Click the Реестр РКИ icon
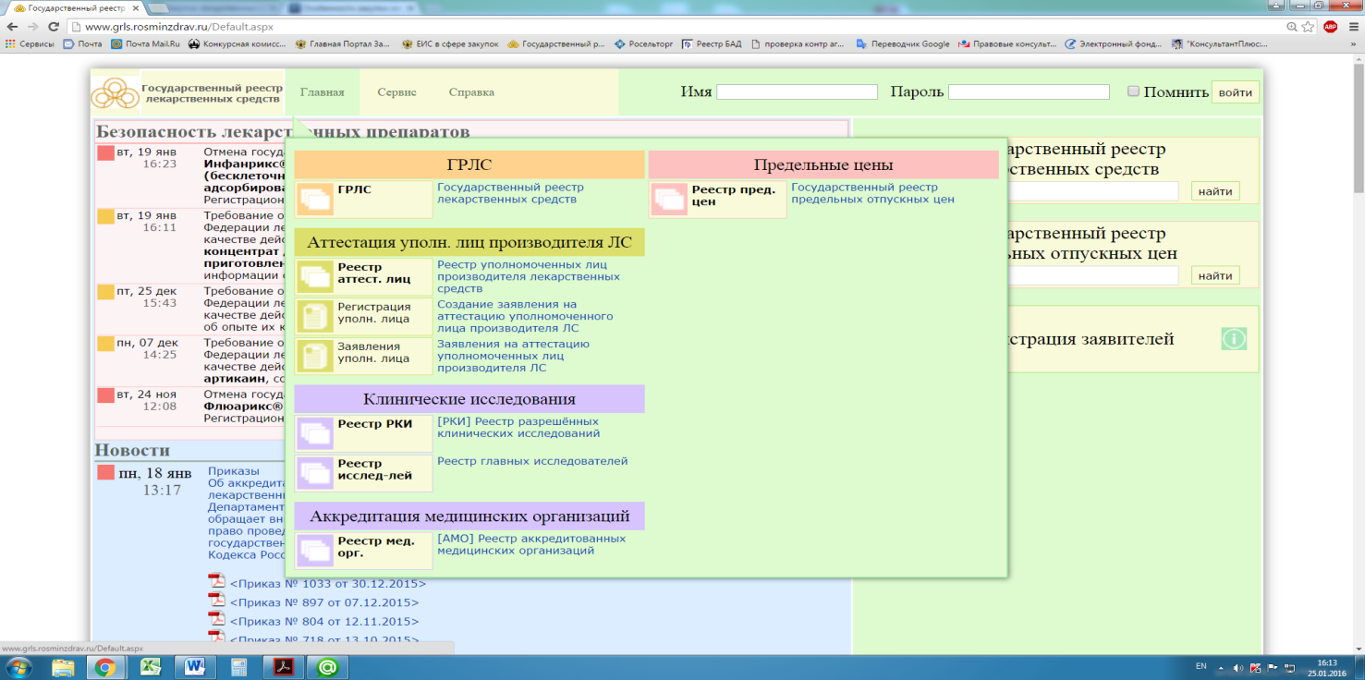Screen dimensions: 1365x680 click(314, 433)
